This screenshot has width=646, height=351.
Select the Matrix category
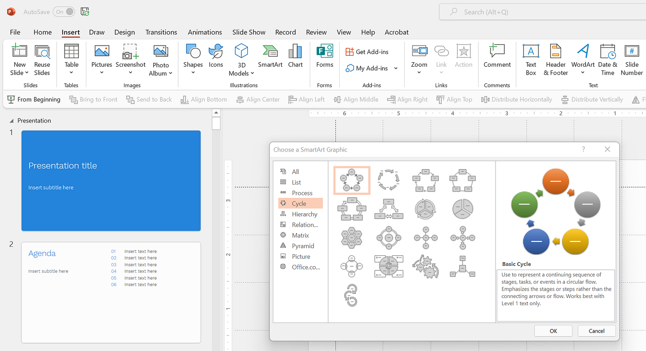[300, 235]
